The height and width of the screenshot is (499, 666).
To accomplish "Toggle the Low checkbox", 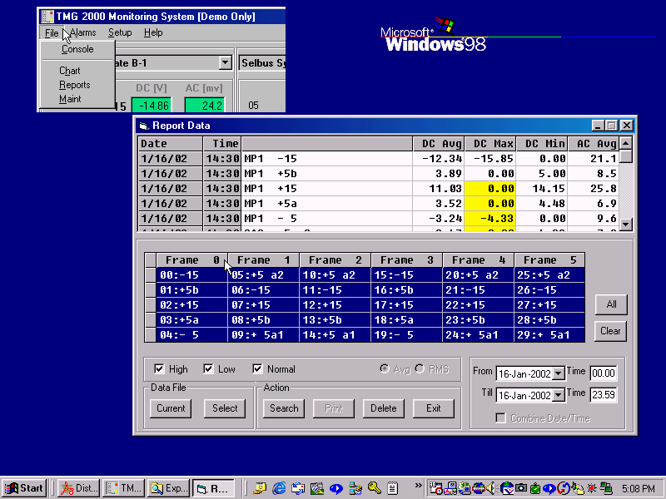I will [208, 369].
